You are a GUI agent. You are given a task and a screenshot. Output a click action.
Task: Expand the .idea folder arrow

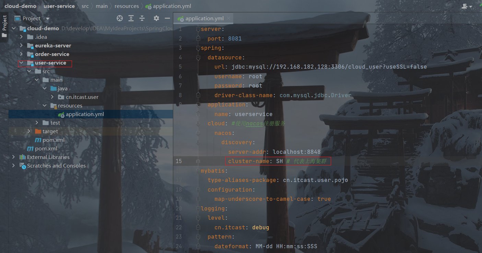coord(21,37)
